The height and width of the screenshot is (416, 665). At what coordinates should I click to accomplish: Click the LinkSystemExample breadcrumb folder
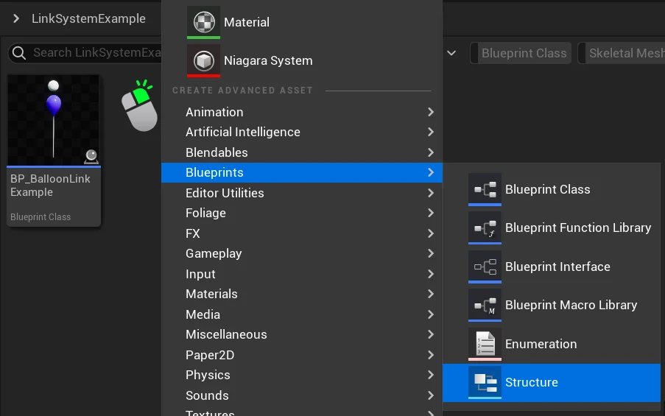[x=88, y=18]
